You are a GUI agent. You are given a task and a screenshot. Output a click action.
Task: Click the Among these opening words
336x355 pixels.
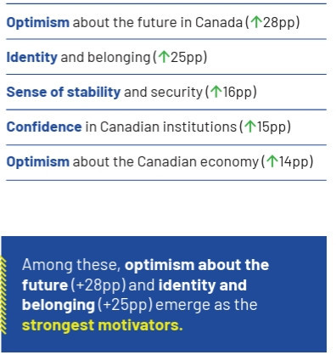point(71,265)
